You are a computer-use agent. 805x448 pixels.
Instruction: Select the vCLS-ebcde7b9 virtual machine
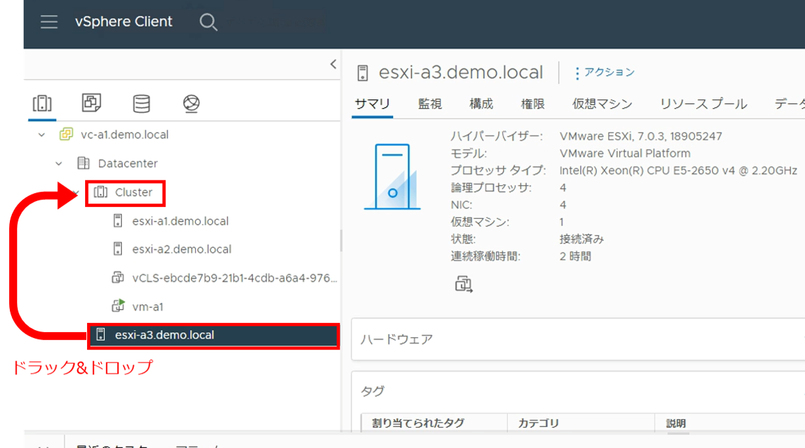235,278
